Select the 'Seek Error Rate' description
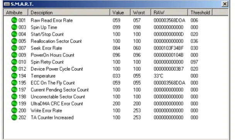The height and width of the screenshot is (140, 247). (46, 48)
